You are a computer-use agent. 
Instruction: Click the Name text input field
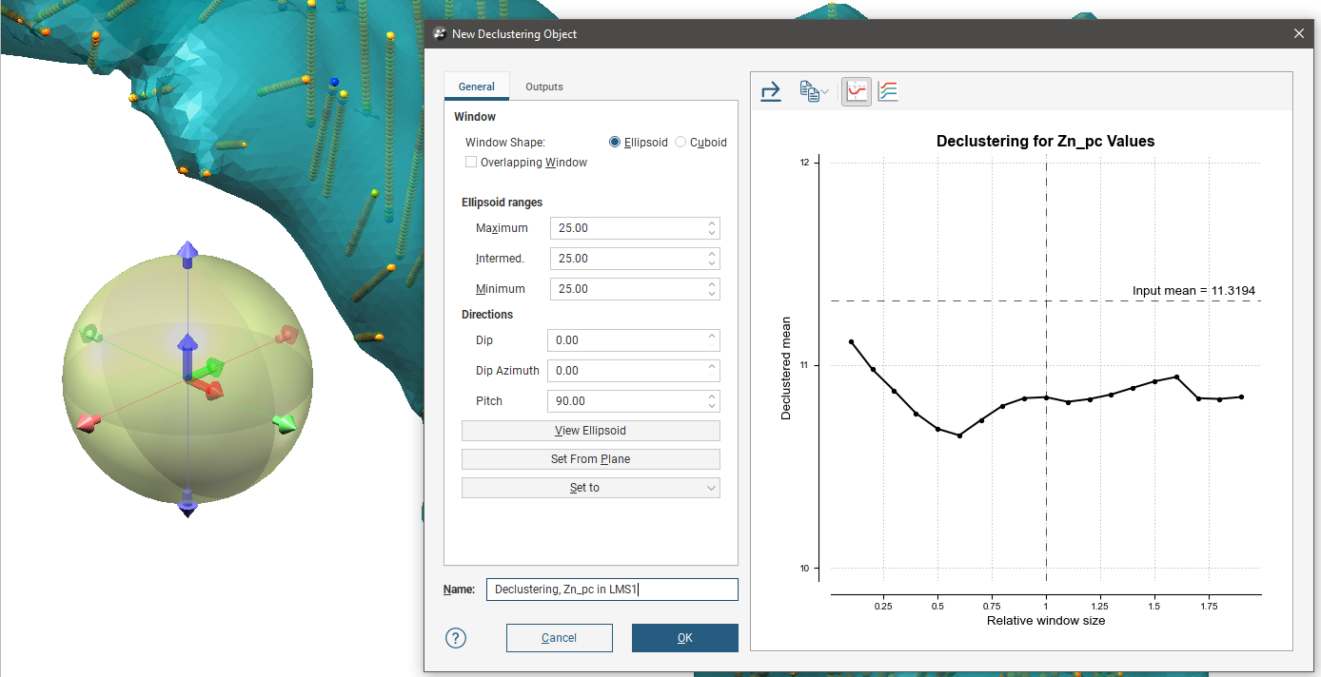tap(611, 590)
